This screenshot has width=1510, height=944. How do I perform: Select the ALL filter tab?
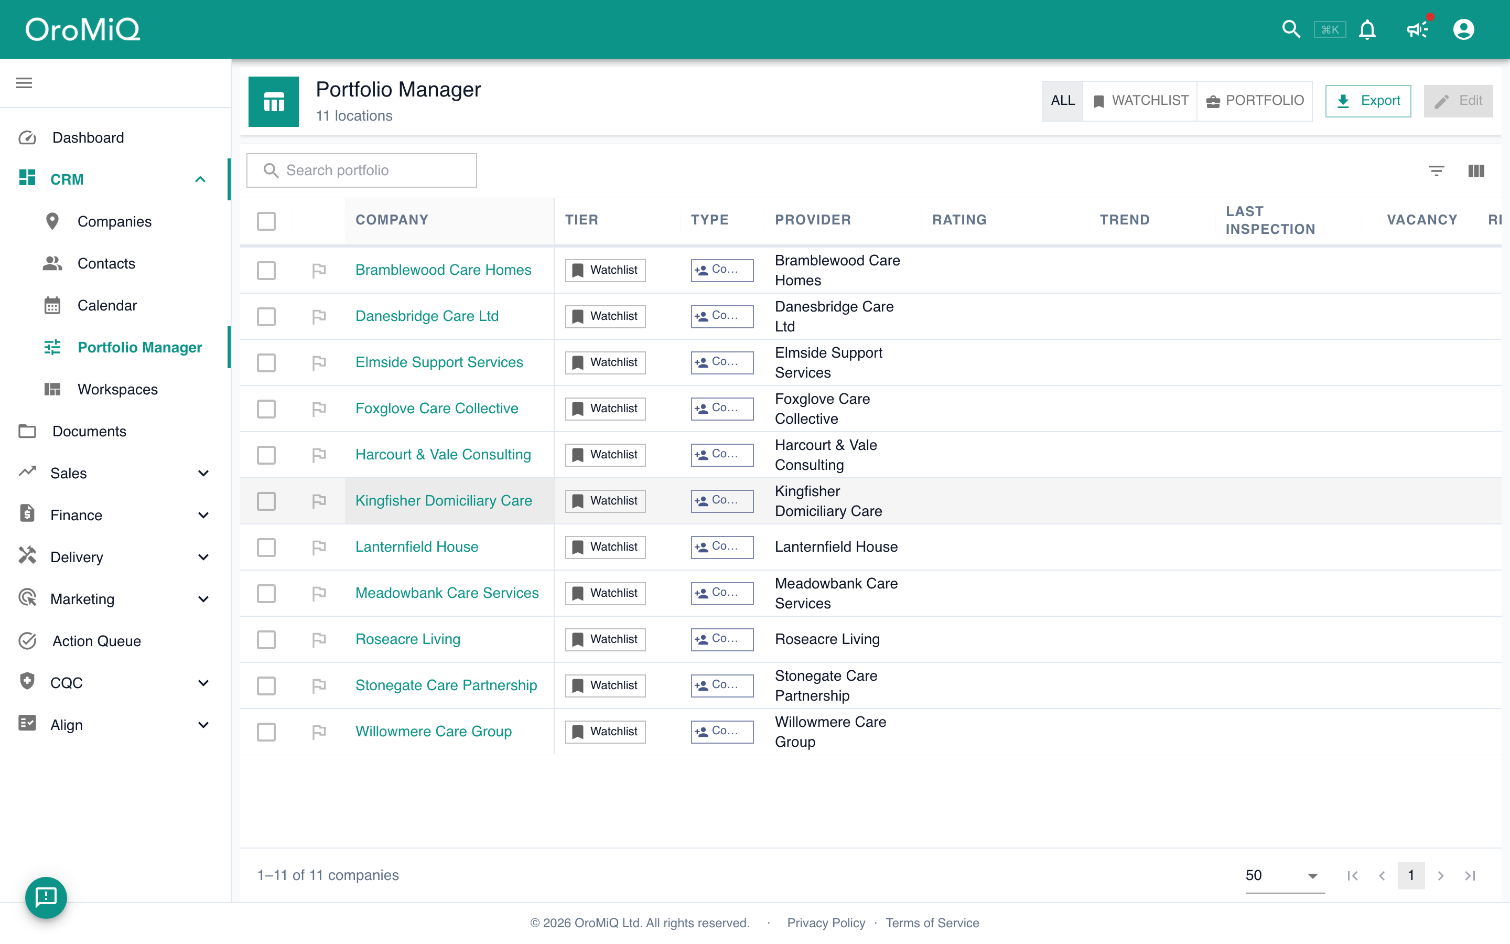[x=1063, y=101]
